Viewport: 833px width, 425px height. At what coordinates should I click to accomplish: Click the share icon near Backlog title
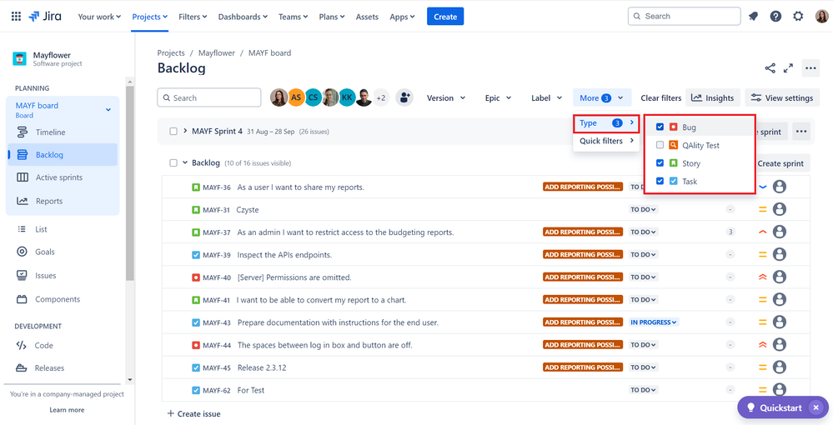770,68
